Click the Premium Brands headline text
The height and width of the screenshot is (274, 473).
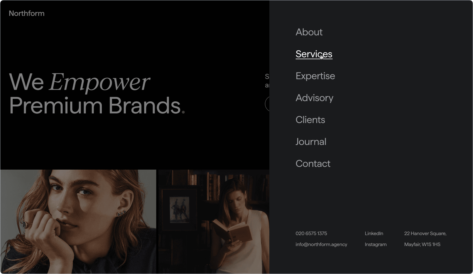pos(97,105)
